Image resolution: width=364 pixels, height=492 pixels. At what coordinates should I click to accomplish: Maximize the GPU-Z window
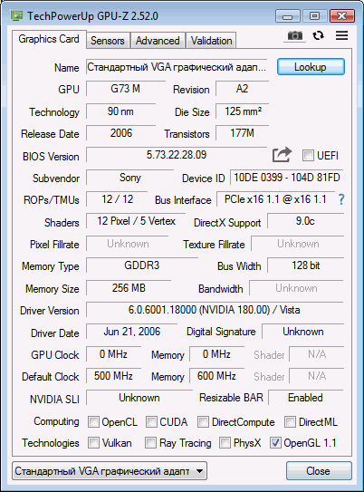(314, 16)
